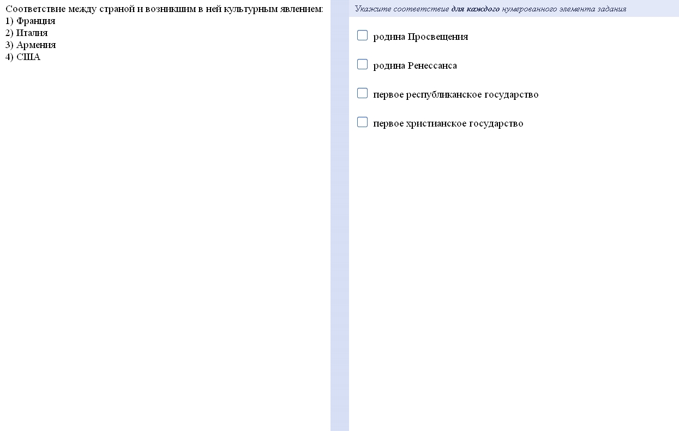Click 'первое христианское государство' label text
Viewport: 679px width, 431px height.
448,123
